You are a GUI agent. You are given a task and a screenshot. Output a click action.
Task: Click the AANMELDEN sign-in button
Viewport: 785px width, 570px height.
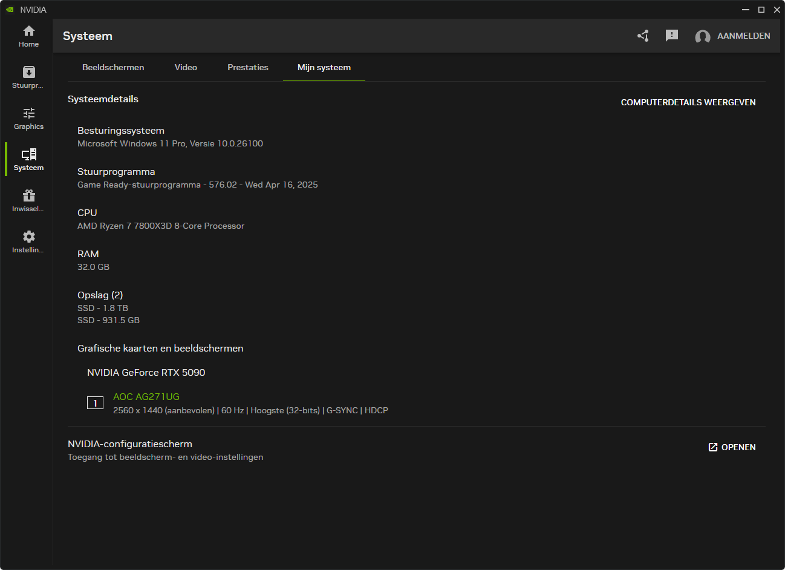(743, 36)
